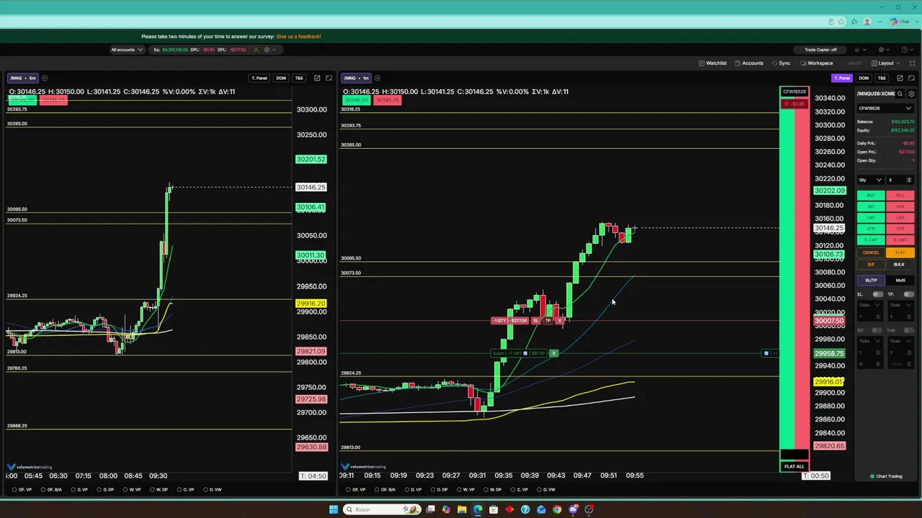Maximize the right chart panel
The image size is (922, 518).
[912, 78]
